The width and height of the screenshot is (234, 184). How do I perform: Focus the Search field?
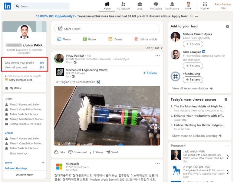click(41, 6)
